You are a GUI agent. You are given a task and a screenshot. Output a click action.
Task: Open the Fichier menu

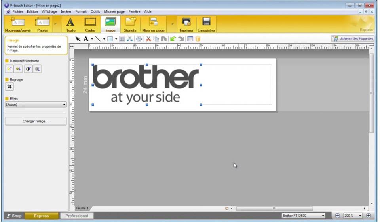(18, 11)
